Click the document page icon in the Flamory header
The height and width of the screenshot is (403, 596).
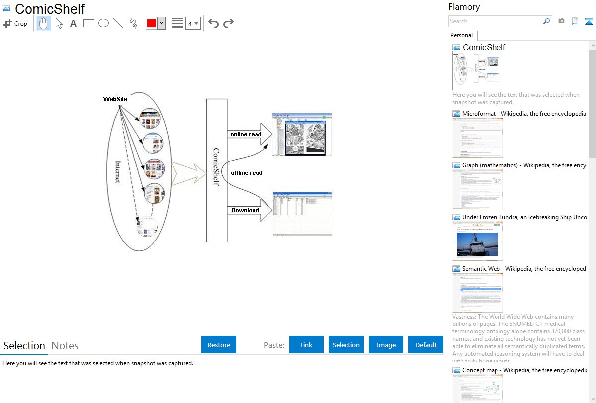tap(575, 21)
